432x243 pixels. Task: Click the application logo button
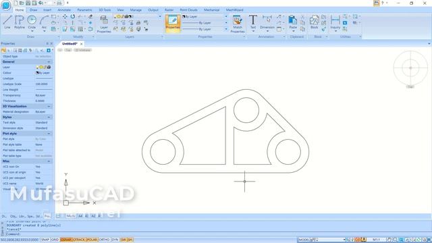tap(6, 5)
